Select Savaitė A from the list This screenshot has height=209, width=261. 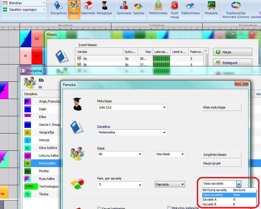tap(210, 200)
